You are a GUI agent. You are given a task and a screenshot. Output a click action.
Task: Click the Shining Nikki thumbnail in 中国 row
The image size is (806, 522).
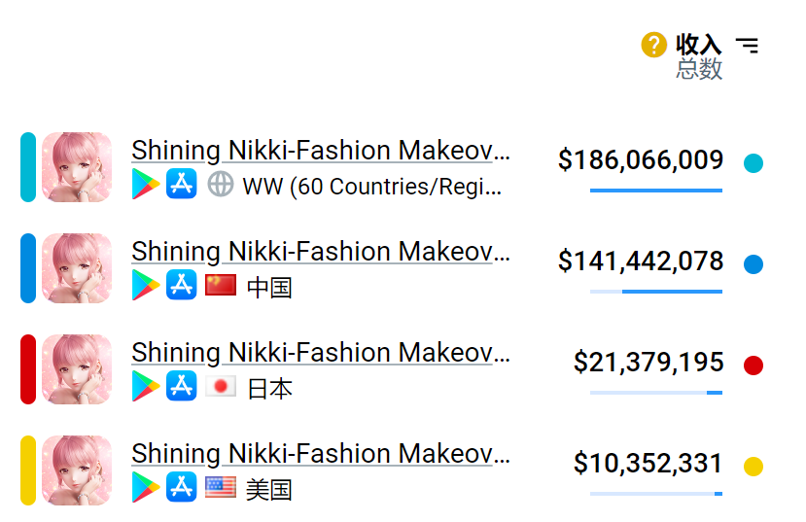pyautogui.click(x=77, y=268)
